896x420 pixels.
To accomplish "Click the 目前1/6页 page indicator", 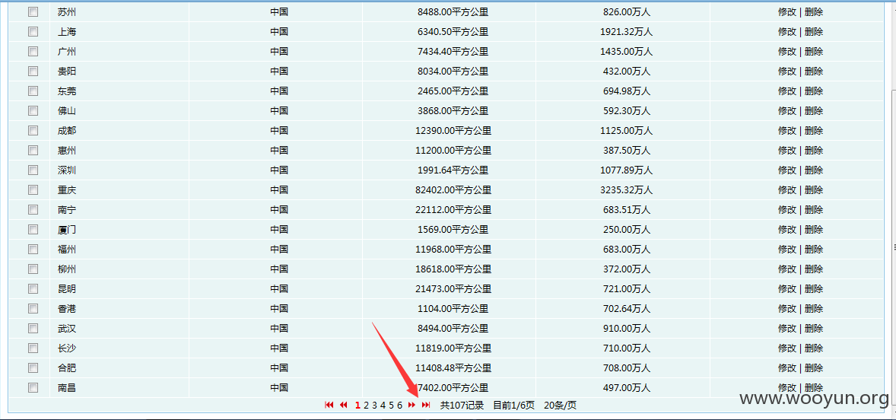I will (513, 405).
